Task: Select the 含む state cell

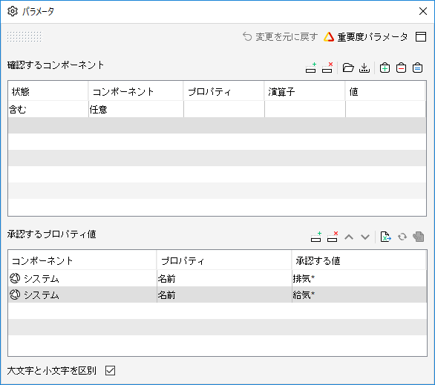Action: (48, 110)
